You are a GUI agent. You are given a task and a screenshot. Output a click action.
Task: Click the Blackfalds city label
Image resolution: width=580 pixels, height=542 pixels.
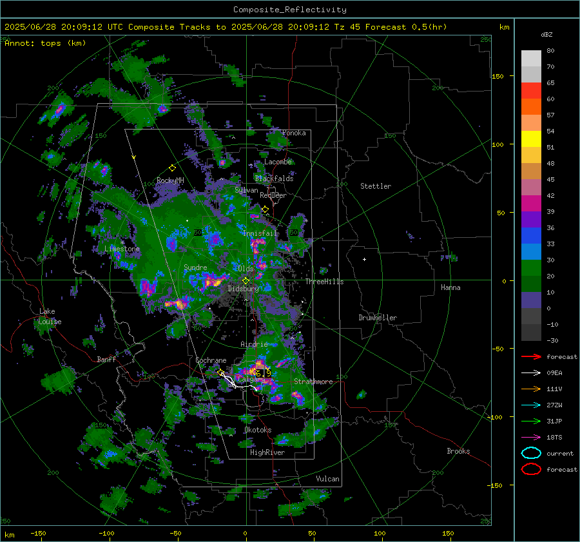(x=274, y=179)
